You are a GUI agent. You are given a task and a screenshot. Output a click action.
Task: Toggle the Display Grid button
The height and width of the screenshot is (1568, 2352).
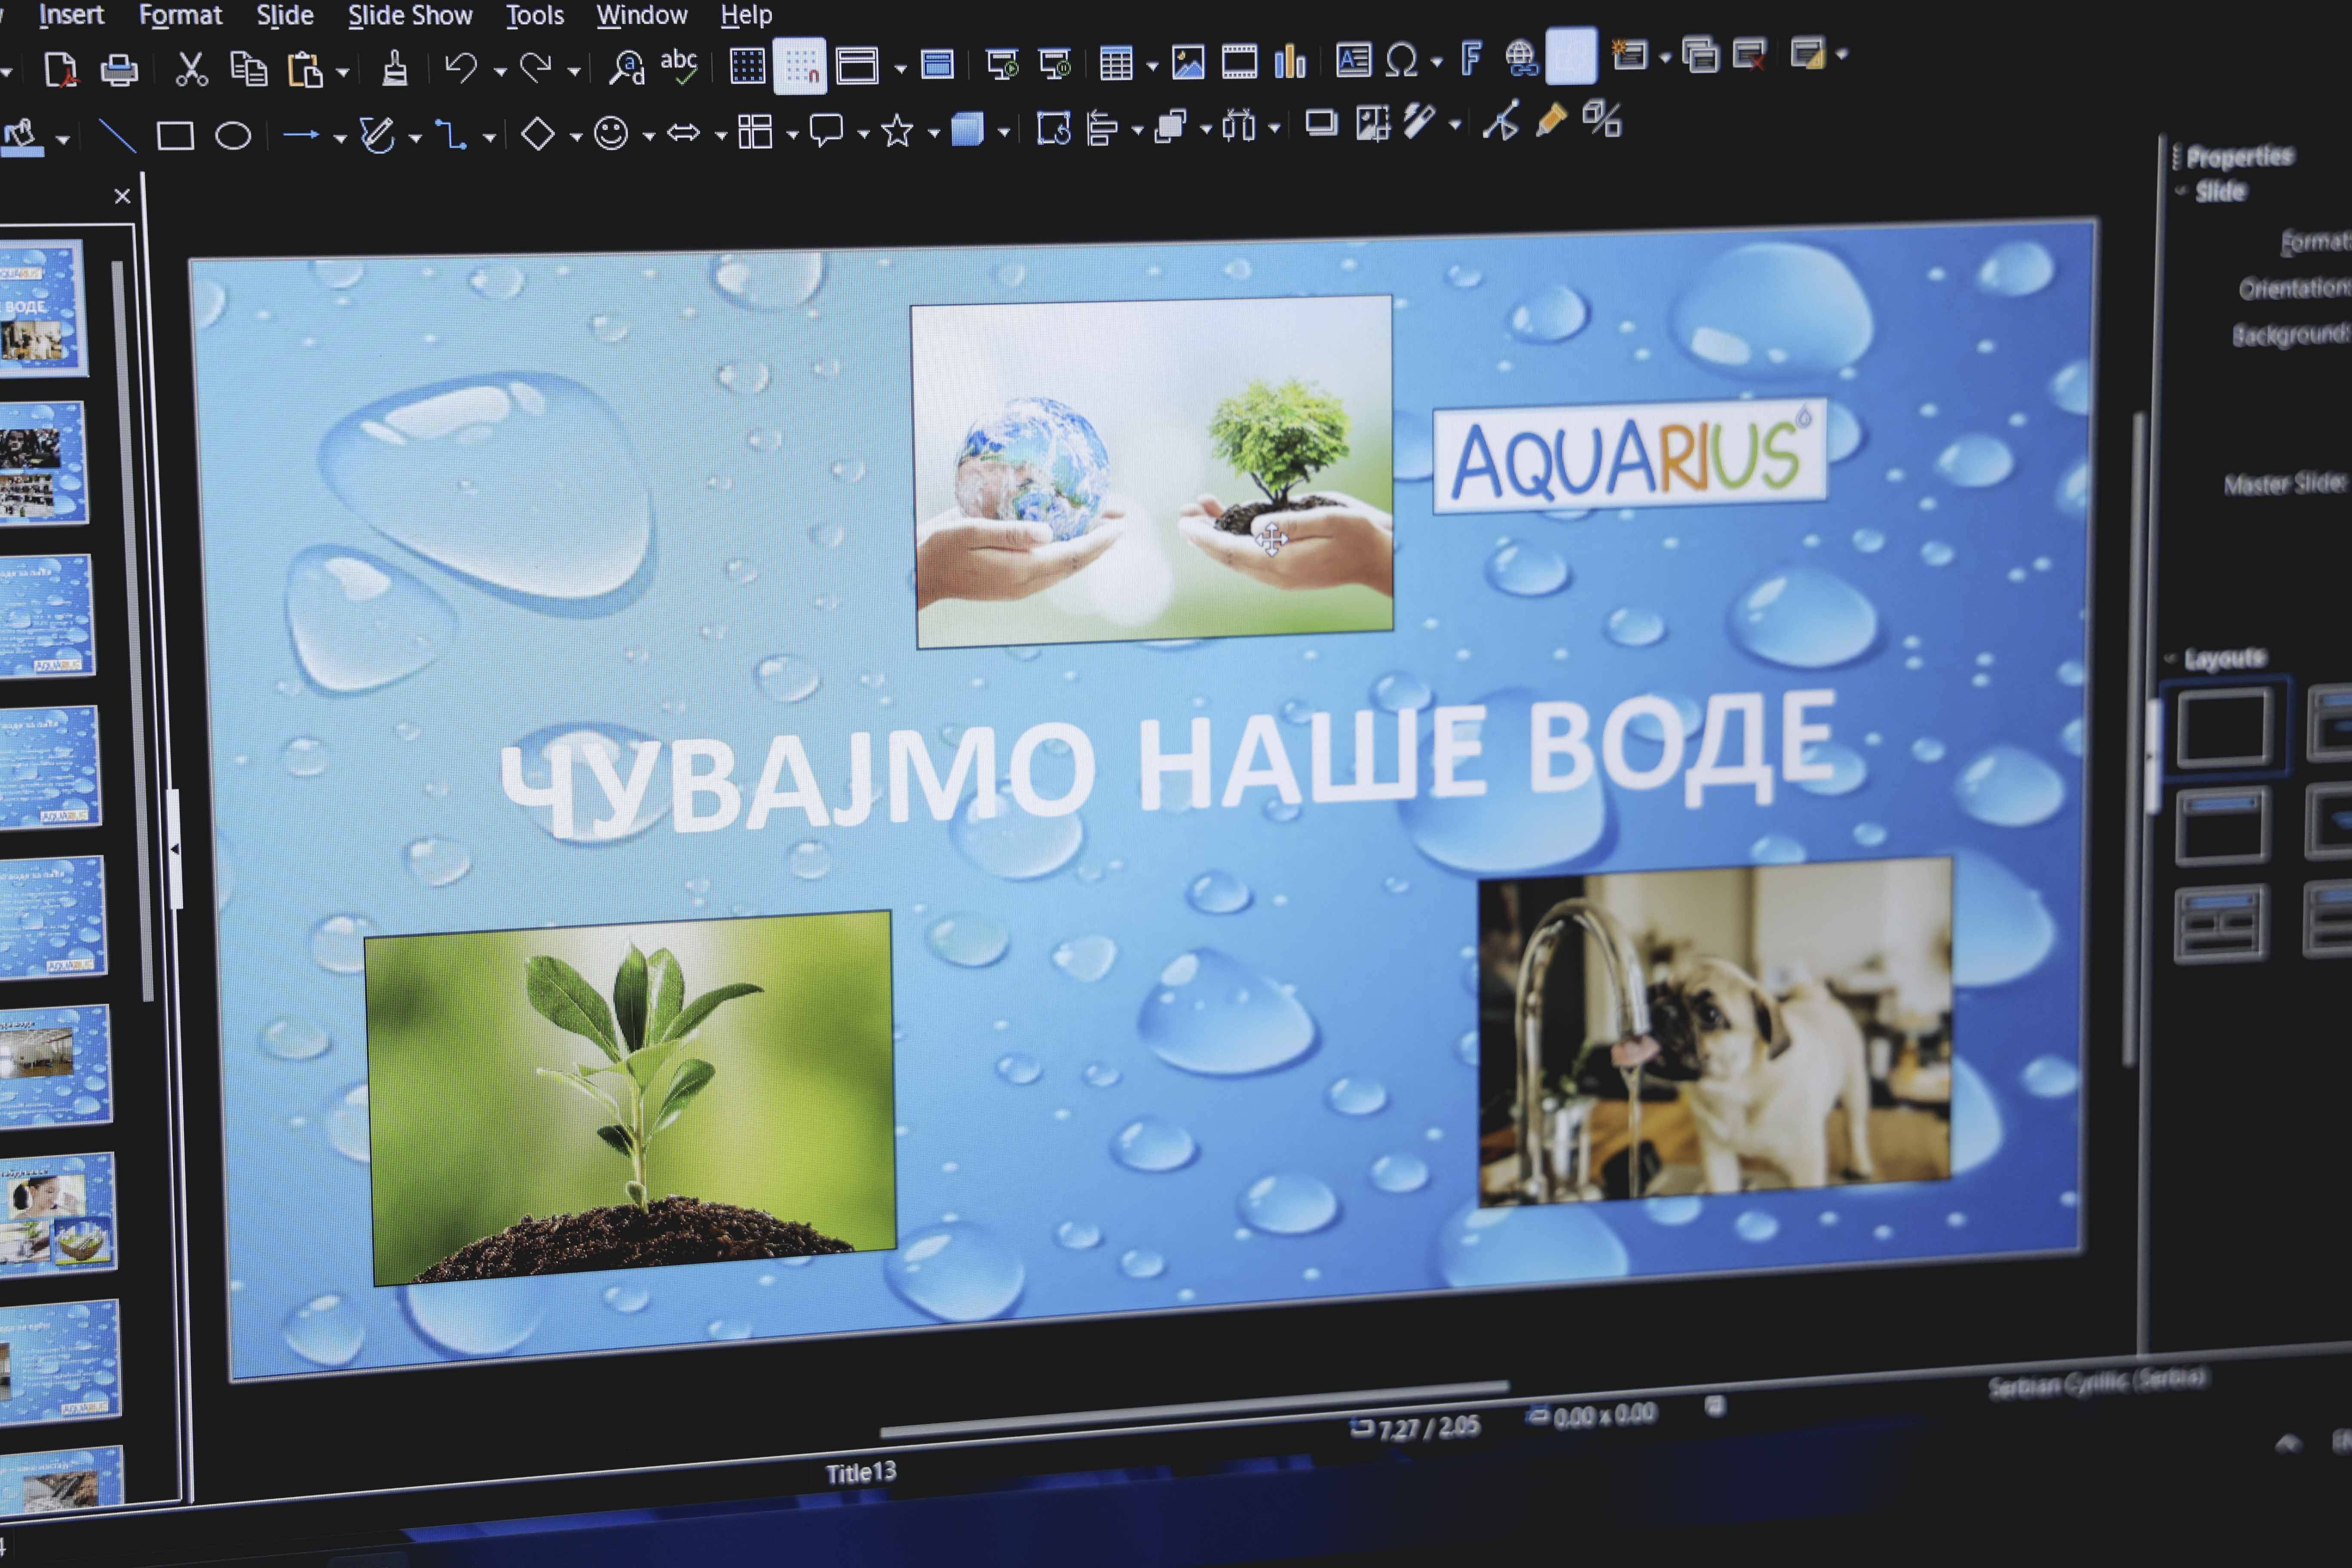coord(747,66)
